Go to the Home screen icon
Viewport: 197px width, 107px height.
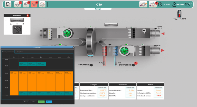click(8, 4)
